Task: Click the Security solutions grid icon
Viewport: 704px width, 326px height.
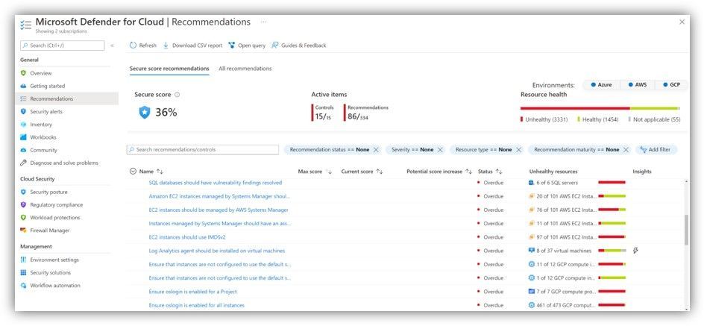Action: [x=23, y=272]
